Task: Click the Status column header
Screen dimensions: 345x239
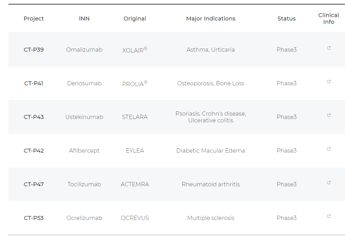Action: [x=287, y=19]
